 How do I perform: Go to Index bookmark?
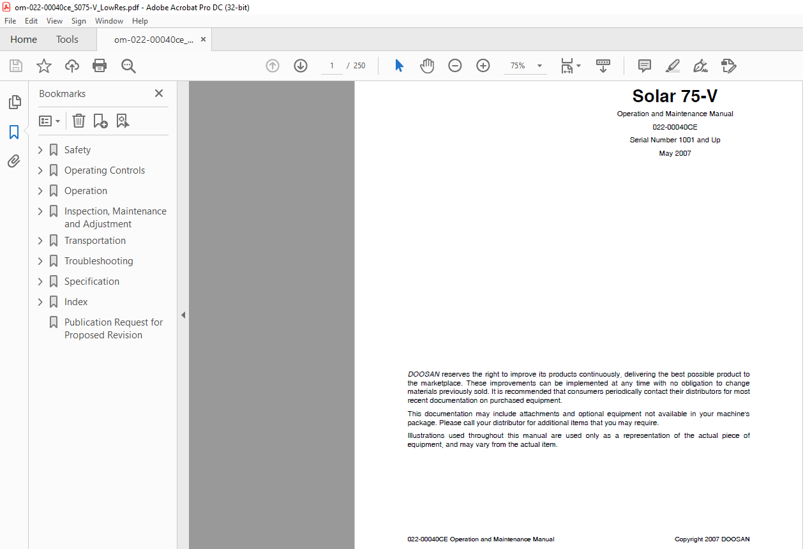(x=76, y=302)
